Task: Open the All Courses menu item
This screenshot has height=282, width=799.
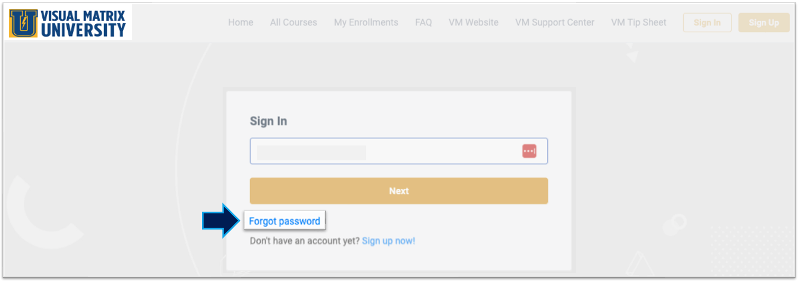Action: coord(293,23)
